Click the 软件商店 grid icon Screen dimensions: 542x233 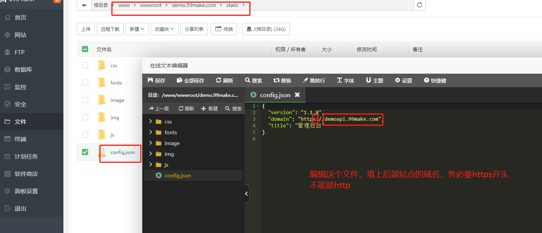click(7, 174)
